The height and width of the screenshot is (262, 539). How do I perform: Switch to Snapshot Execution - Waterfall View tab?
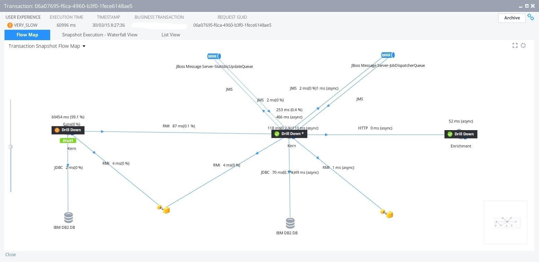click(x=100, y=35)
